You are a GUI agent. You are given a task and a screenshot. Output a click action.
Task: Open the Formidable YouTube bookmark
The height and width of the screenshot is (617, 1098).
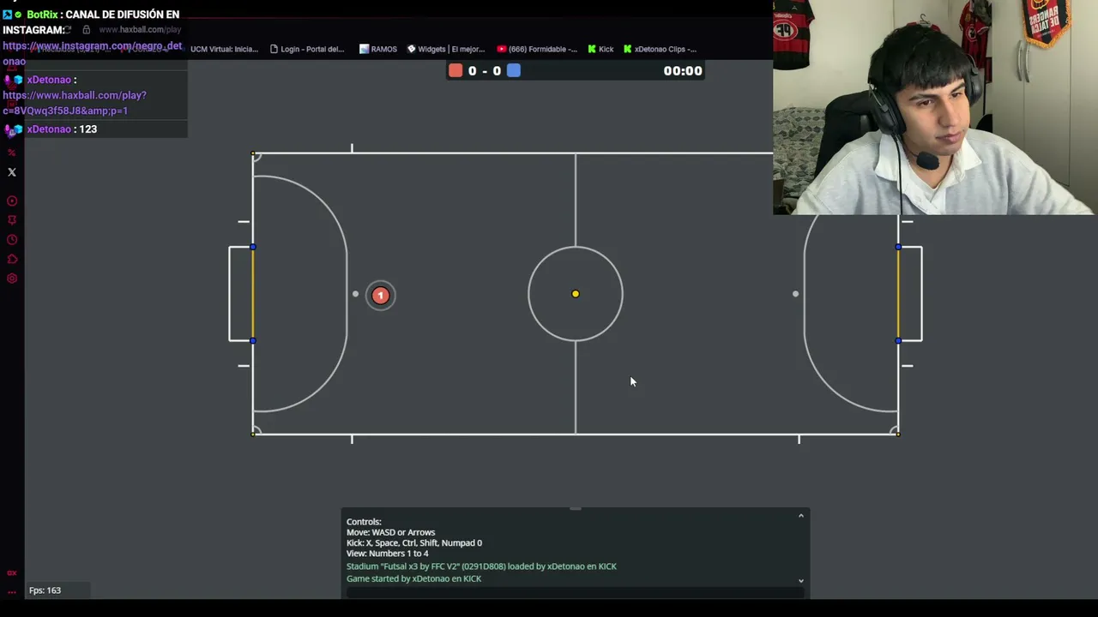click(x=537, y=49)
